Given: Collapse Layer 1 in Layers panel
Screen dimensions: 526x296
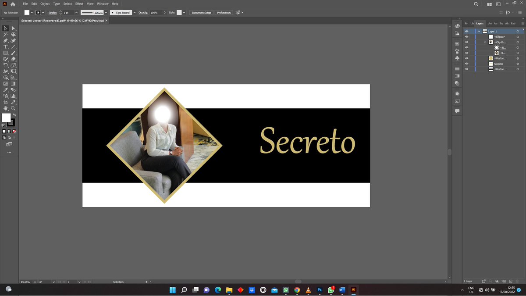Looking at the screenshot, I should tap(479, 32).
